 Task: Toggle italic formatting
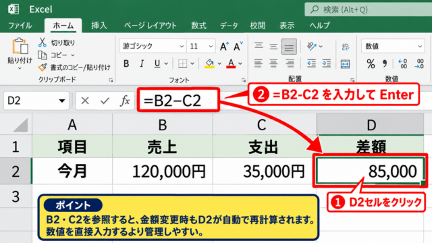click(x=142, y=63)
